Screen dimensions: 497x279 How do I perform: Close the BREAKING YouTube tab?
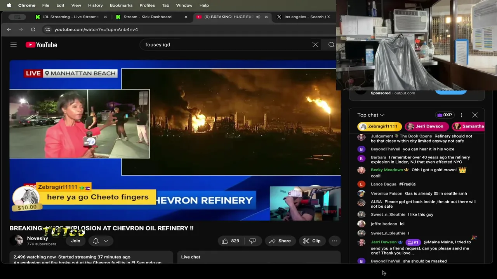tap(266, 17)
